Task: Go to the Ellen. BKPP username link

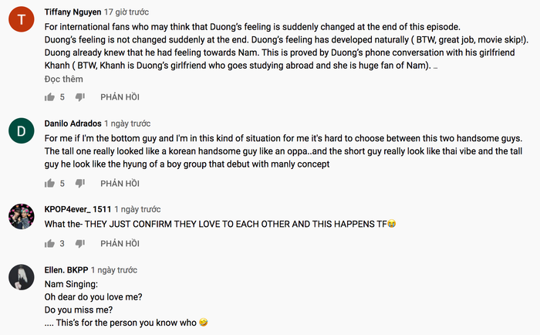Action: click(66, 270)
